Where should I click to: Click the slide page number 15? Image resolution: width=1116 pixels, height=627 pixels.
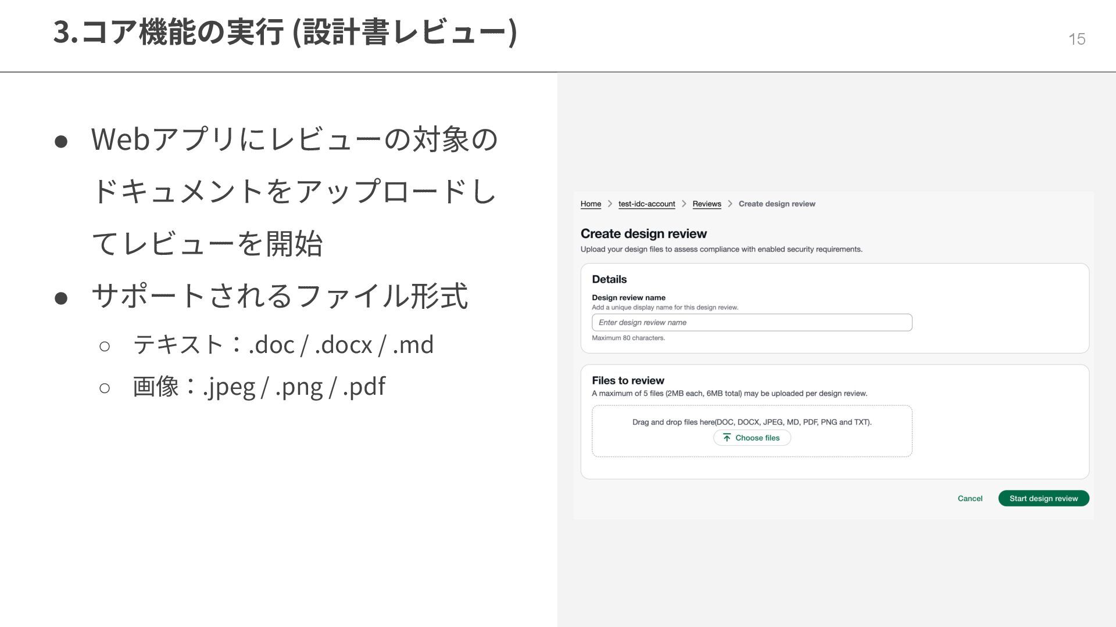click(x=1076, y=39)
